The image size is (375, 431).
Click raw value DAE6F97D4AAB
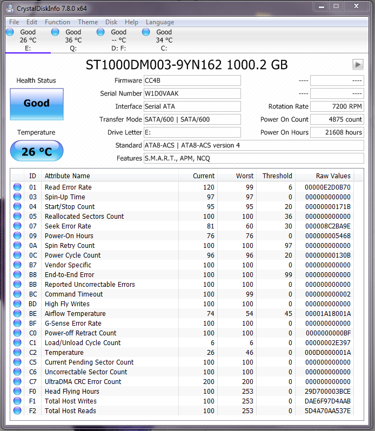pyautogui.click(x=327, y=401)
